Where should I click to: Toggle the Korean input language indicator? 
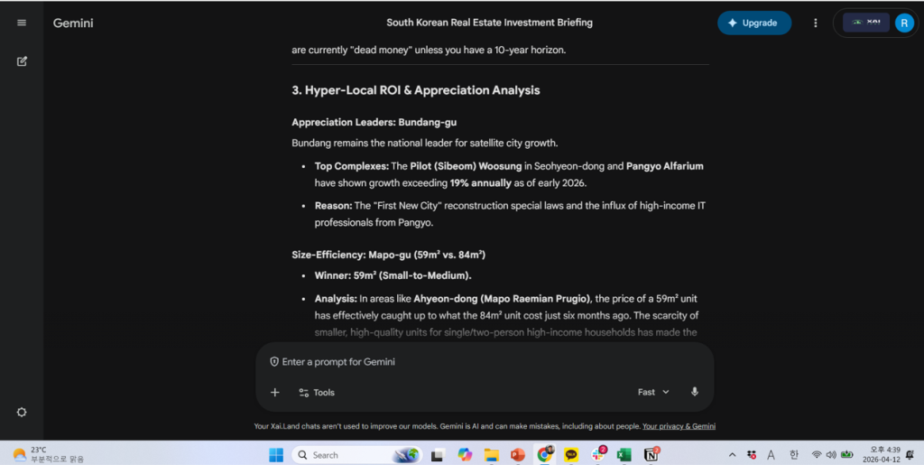pyautogui.click(x=794, y=455)
